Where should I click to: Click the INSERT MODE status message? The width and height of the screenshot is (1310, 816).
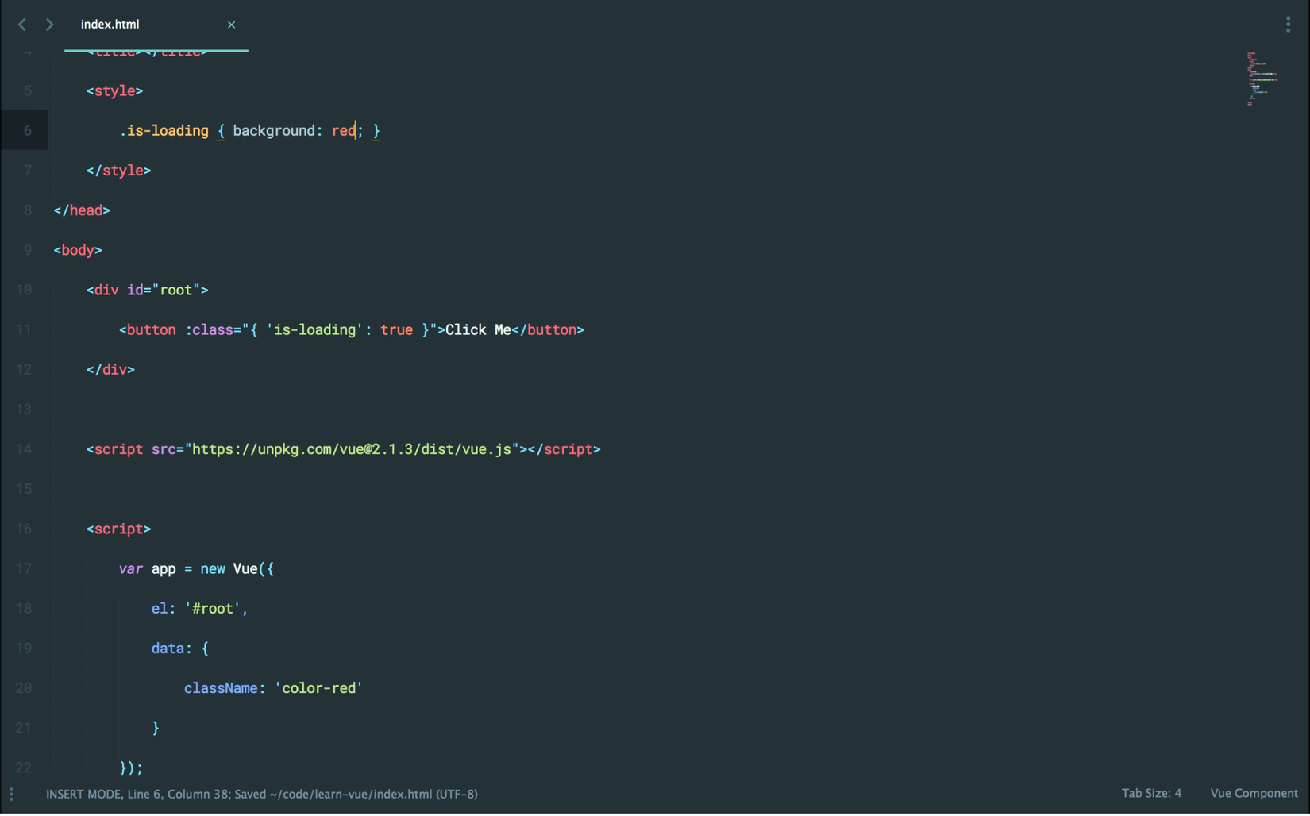coord(262,794)
